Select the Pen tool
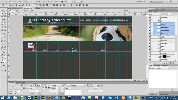The width and height of the screenshot is (178, 100). tap(5, 36)
